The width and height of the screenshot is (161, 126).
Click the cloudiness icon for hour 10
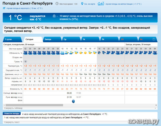(62, 53)
